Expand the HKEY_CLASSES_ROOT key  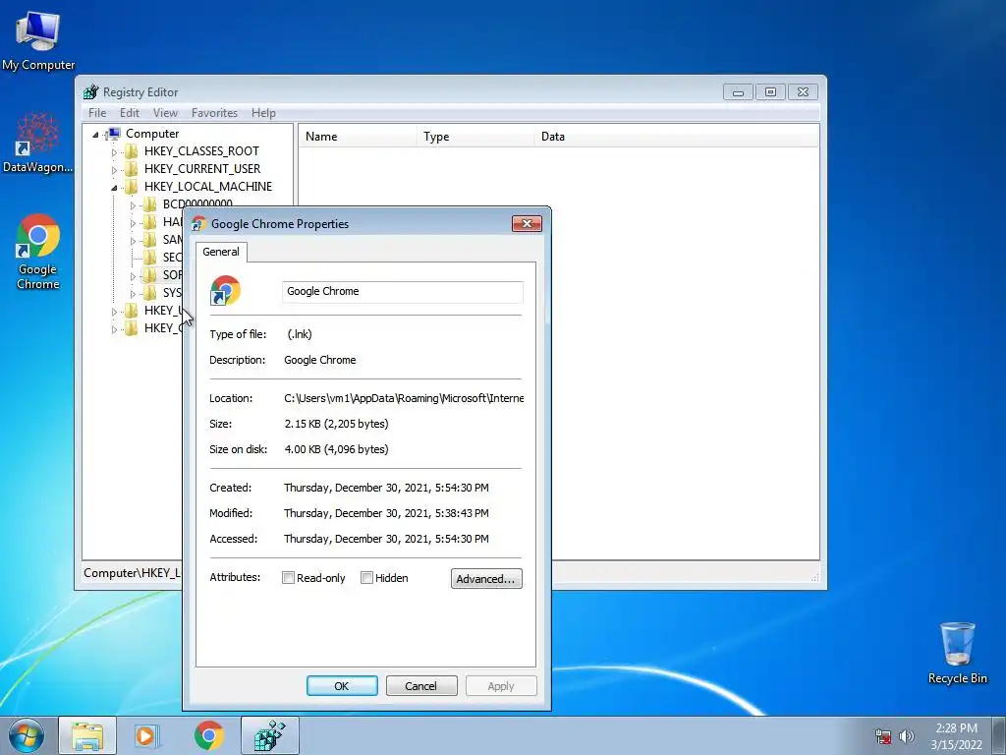(114, 152)
